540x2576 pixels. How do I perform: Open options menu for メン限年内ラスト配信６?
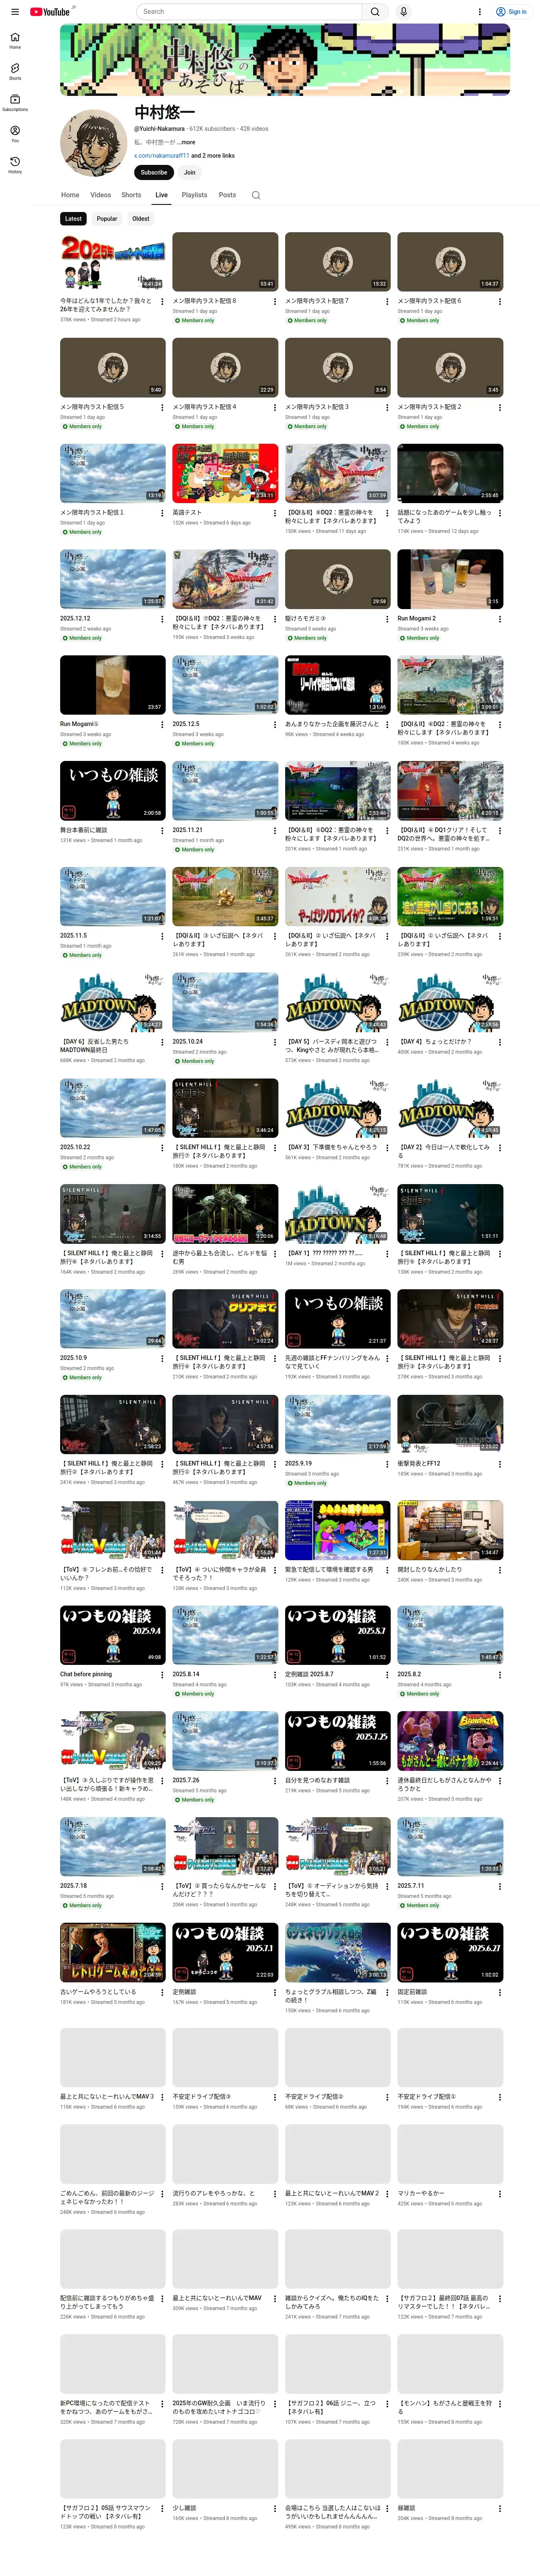[x=499, y=301]
